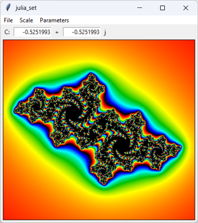Click the Julia set fractal canvas image

tap(99, 130)
